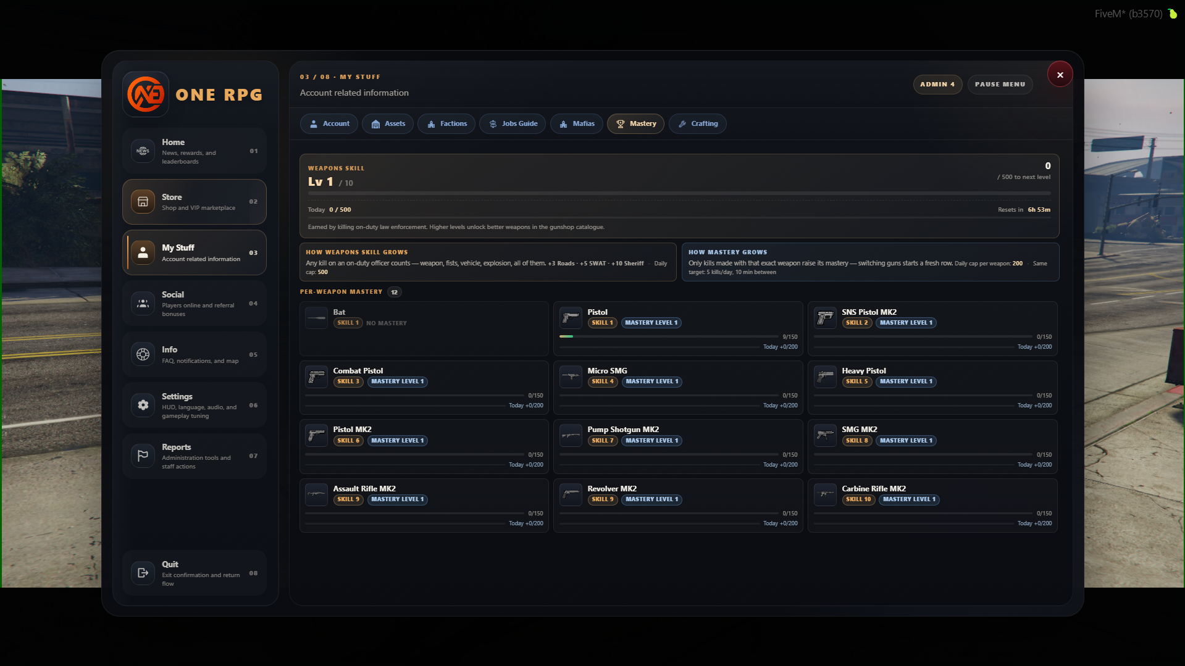
Task: Click the PAUSE MENU button
Action: (1000, 85)
